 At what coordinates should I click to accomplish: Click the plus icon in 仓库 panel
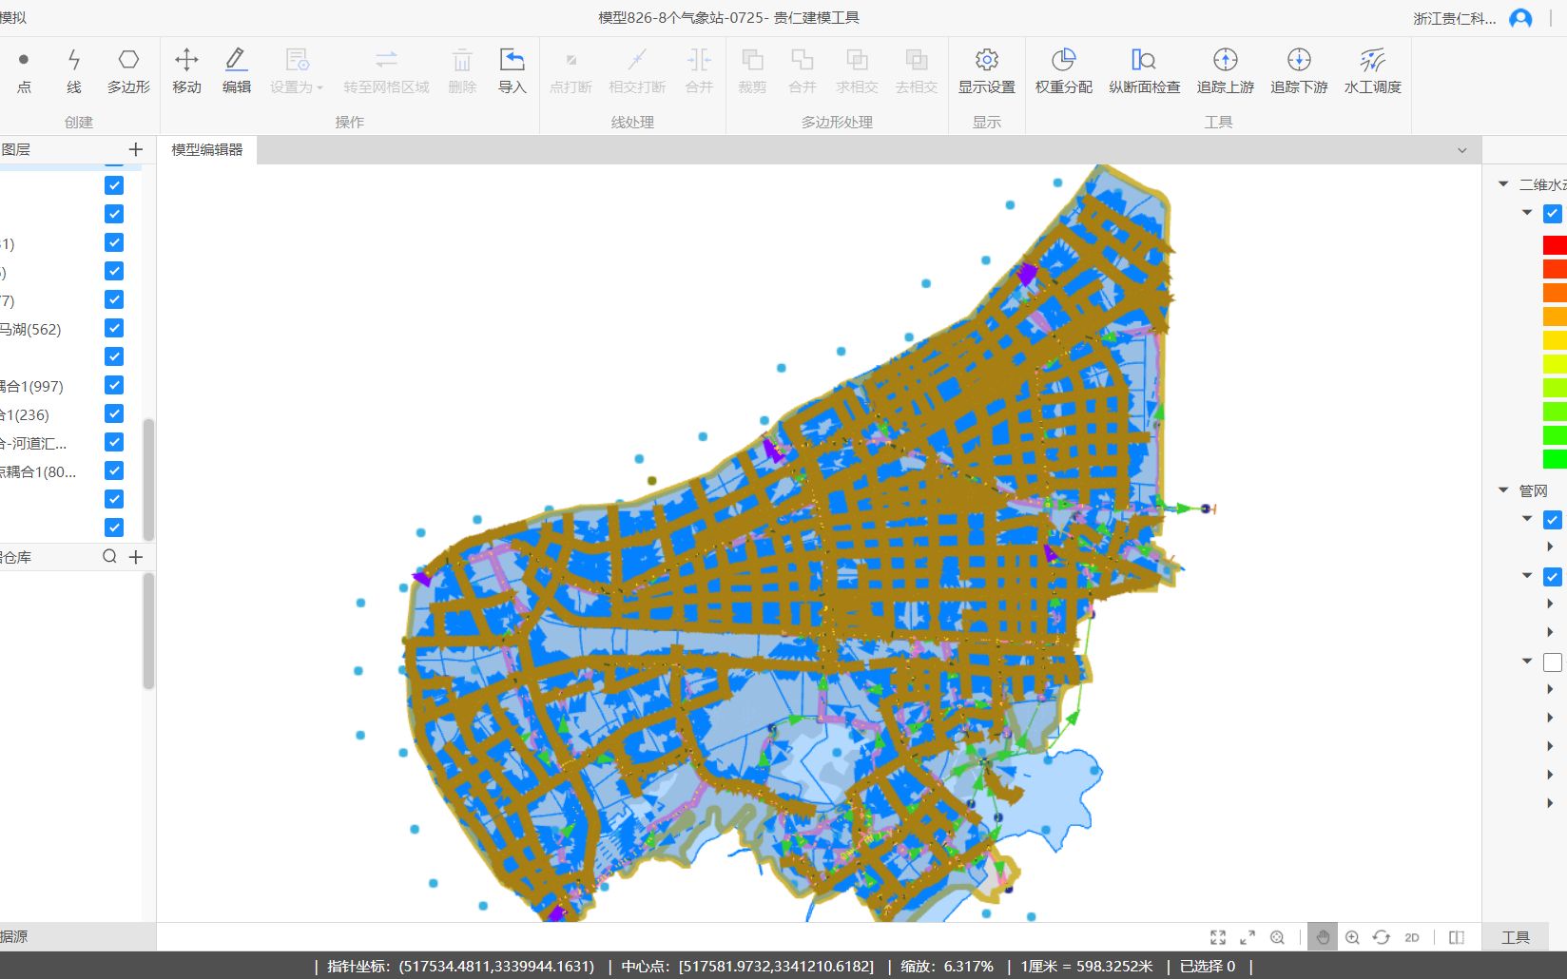point(136,556)
